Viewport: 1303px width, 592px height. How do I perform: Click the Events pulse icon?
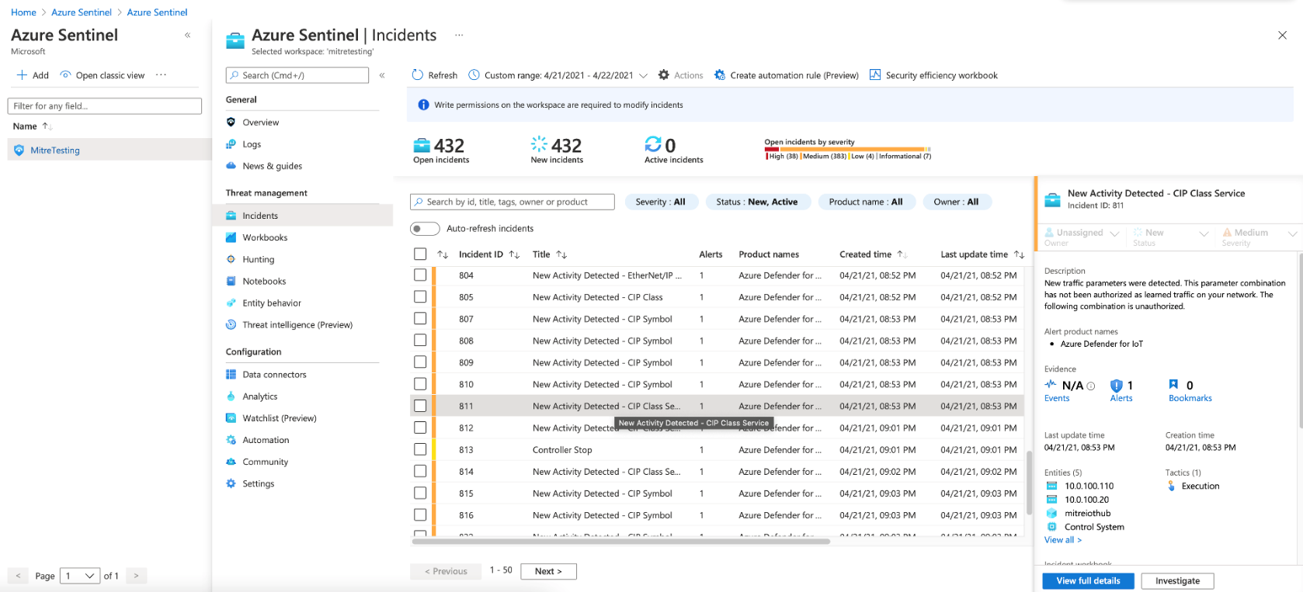(x=1051, y=385)
